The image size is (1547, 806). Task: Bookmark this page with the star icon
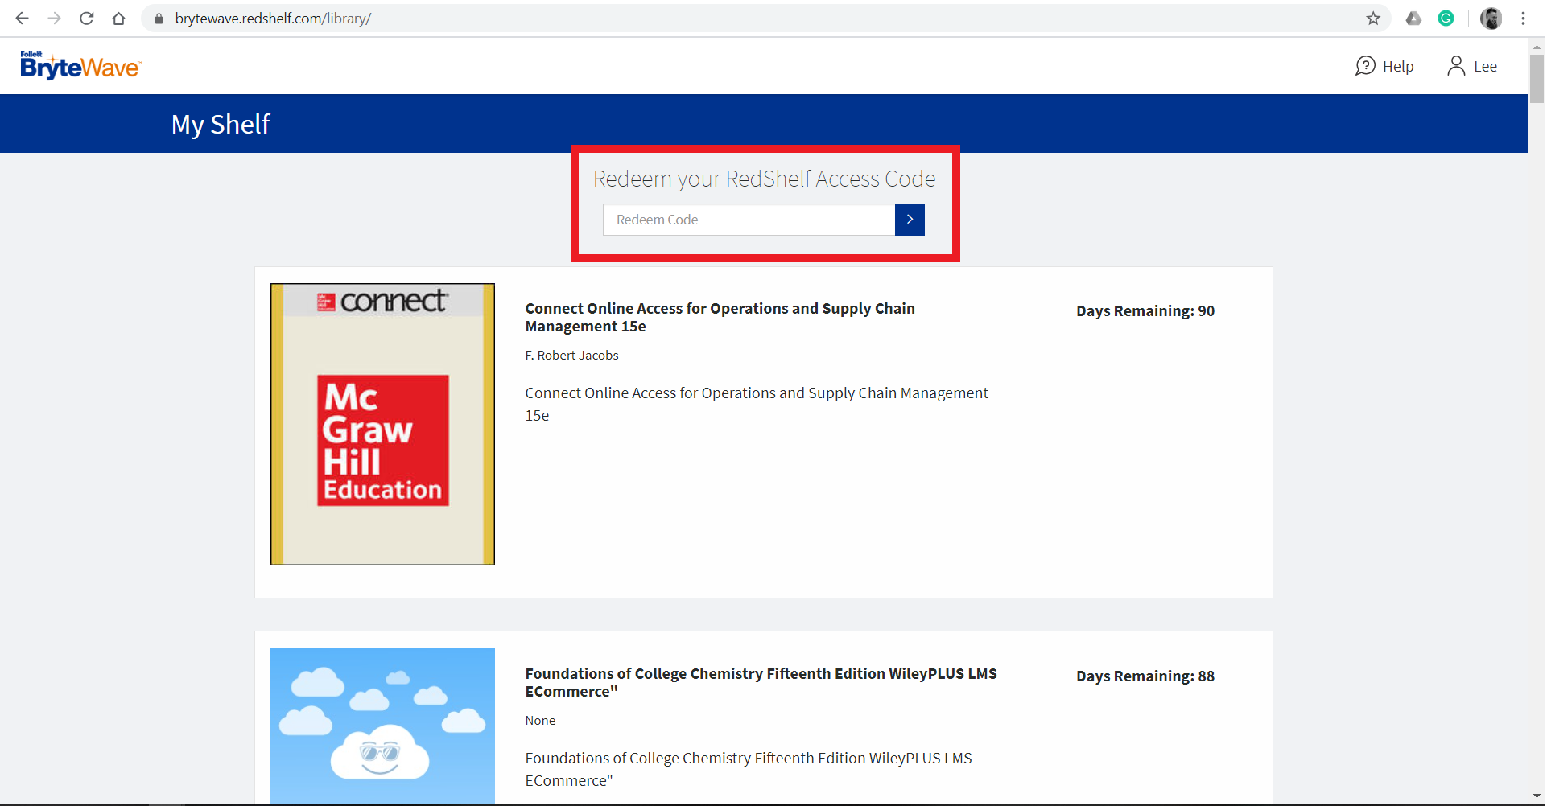click(x=1373, y=19)
